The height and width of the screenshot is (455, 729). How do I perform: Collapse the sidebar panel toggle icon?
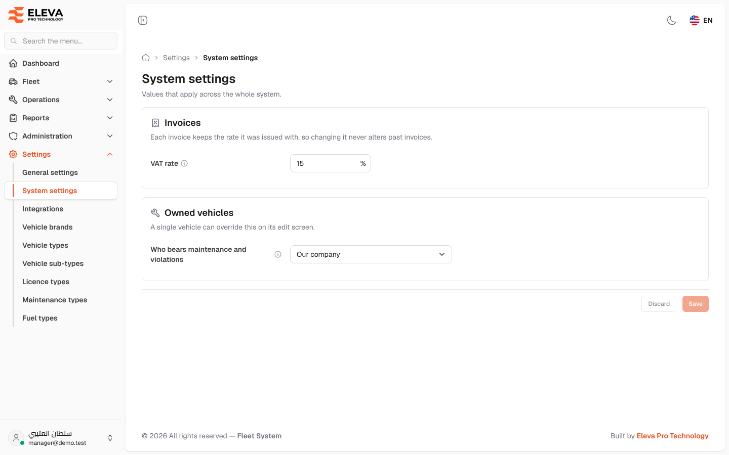coord(143,20)
